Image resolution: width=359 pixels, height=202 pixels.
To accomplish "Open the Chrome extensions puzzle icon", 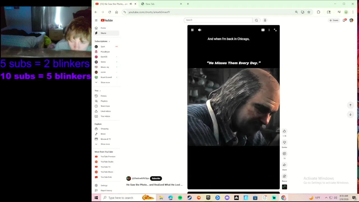I will coord(319,12).
